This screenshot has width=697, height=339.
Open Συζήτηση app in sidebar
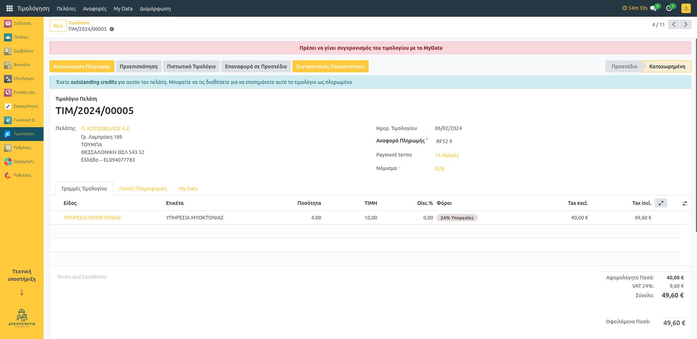pos(22,23)
